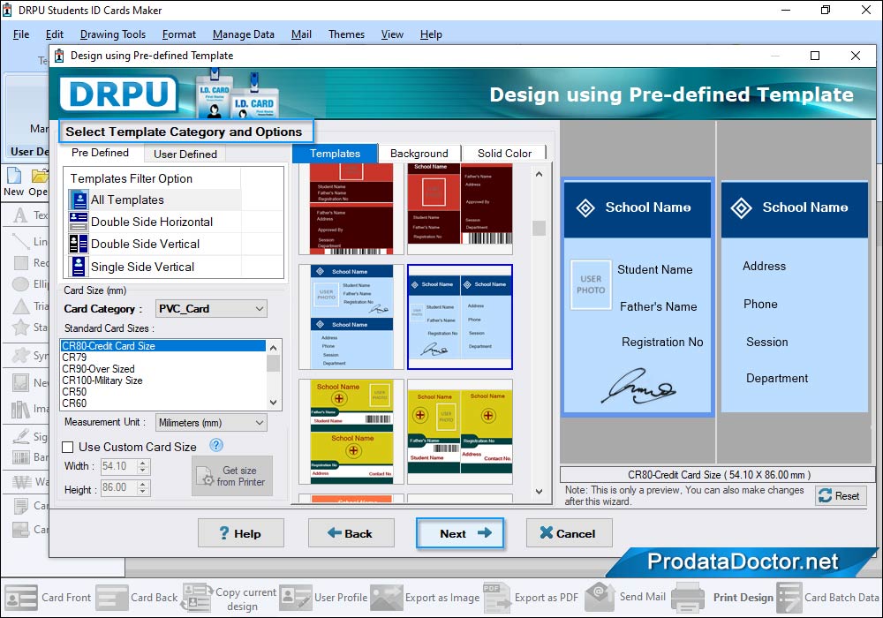
Task: Select the Rectangle tool icon in main window
Action: click(x=21, y=263)
